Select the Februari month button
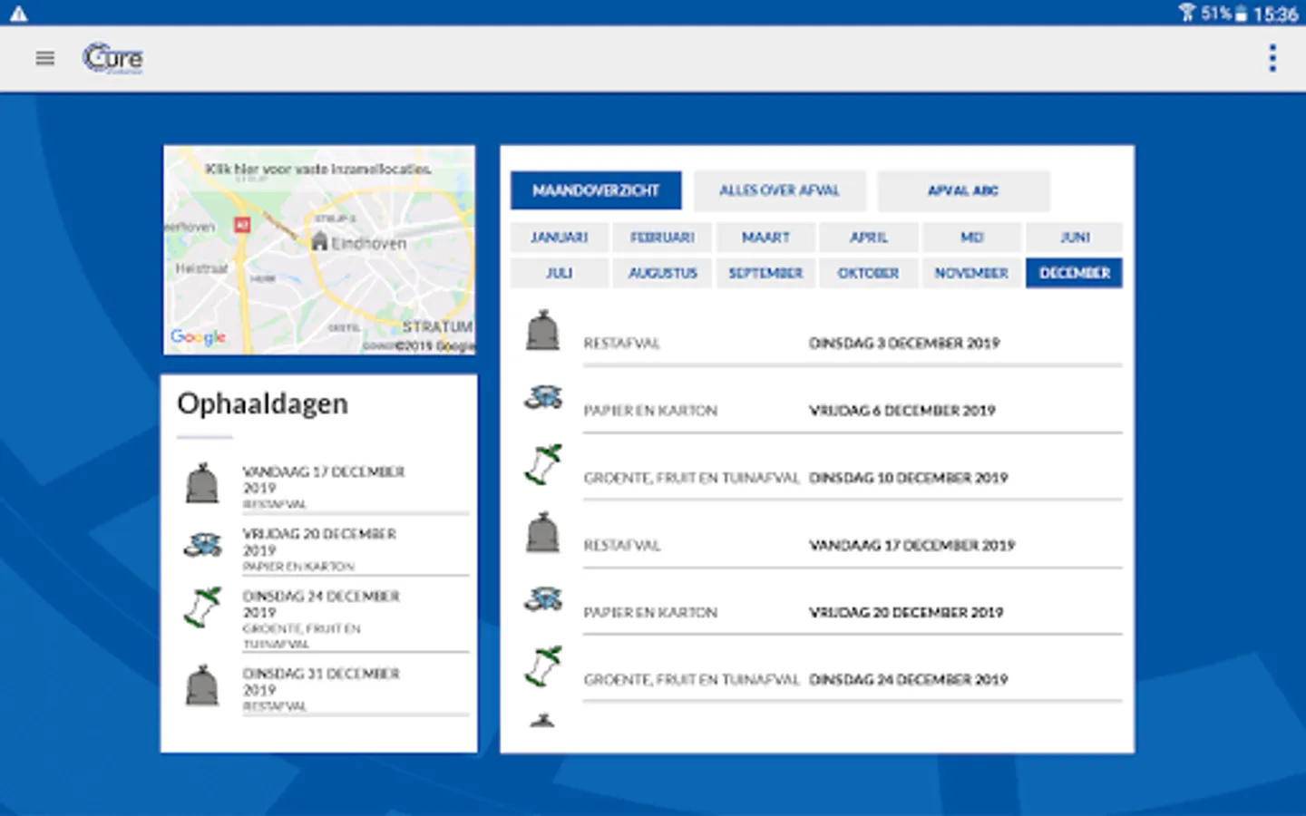The image size is (1306, 816). pyautogui.click(x=662, y=238)
